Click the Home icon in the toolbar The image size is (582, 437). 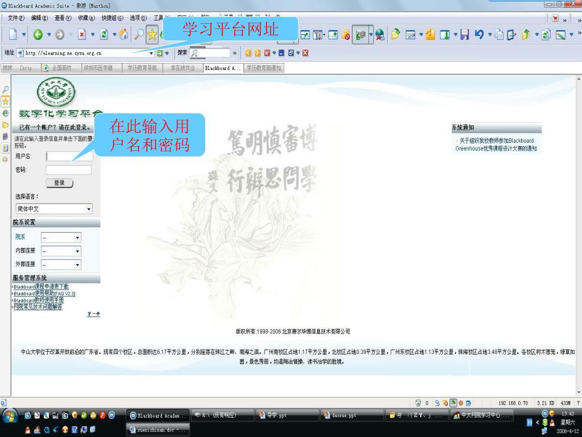123,35
